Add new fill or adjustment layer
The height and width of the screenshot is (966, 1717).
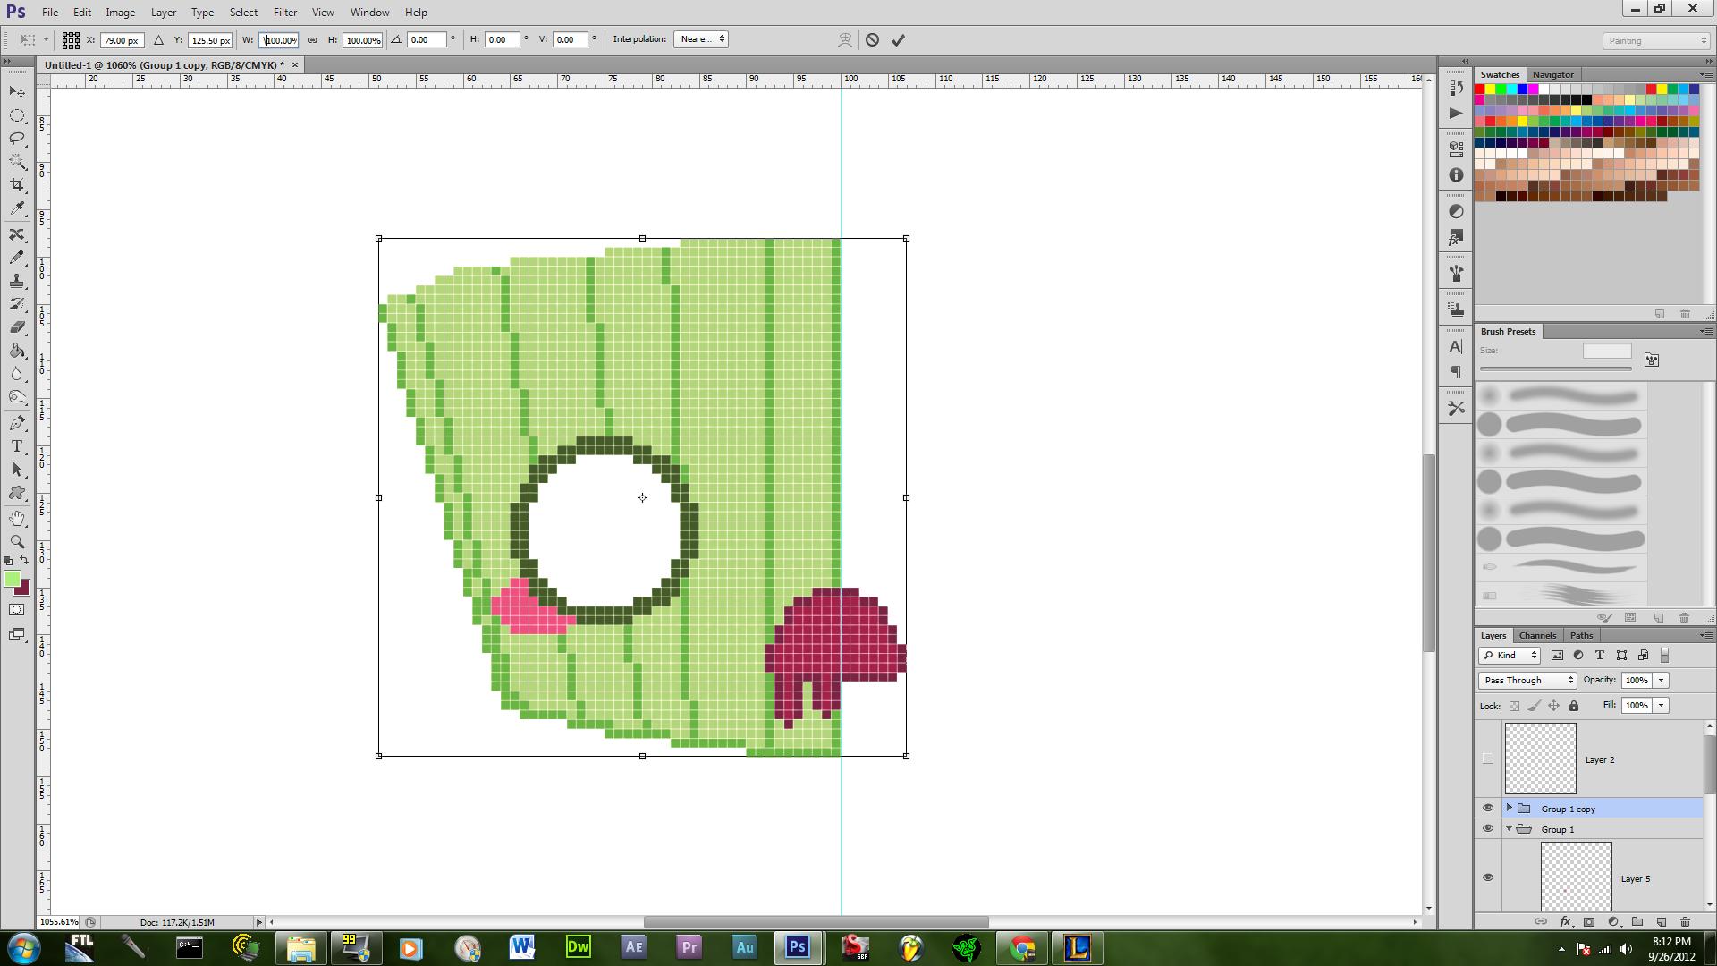click(x=1613, y=922)
